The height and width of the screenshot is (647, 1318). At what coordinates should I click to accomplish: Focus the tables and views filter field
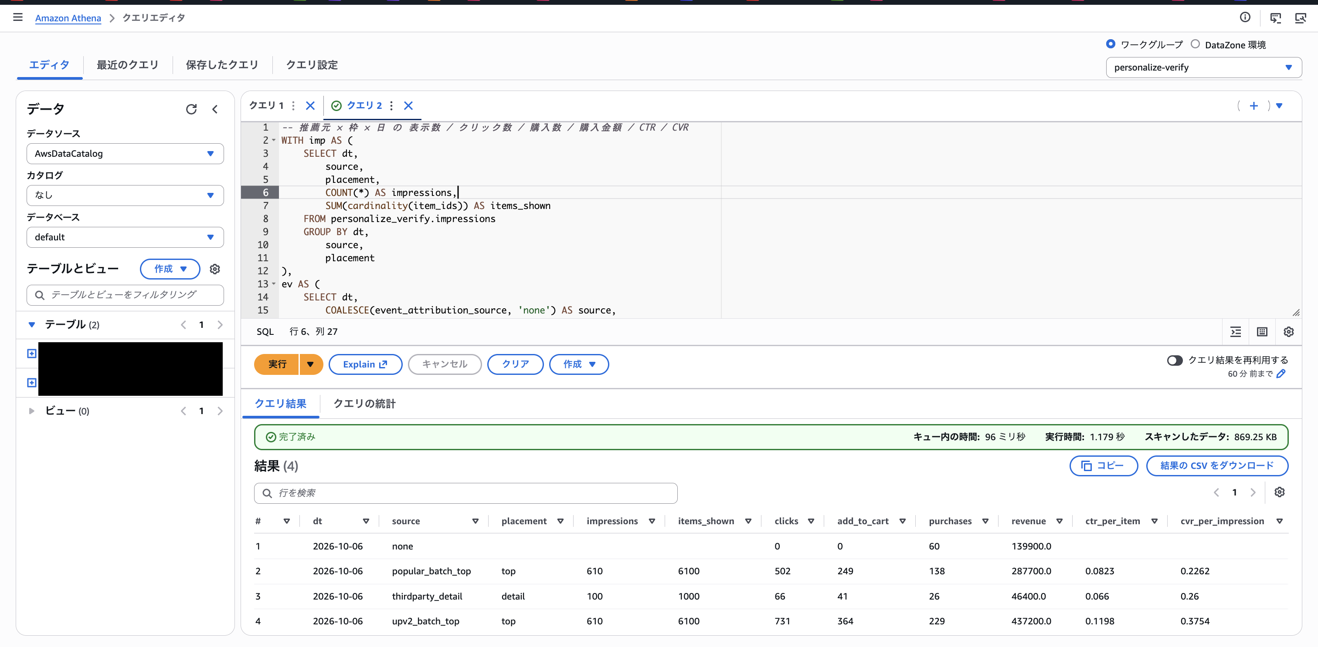[x=126, y=295]
